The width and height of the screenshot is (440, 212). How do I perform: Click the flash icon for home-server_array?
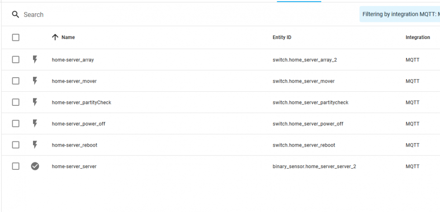point(35,59)
